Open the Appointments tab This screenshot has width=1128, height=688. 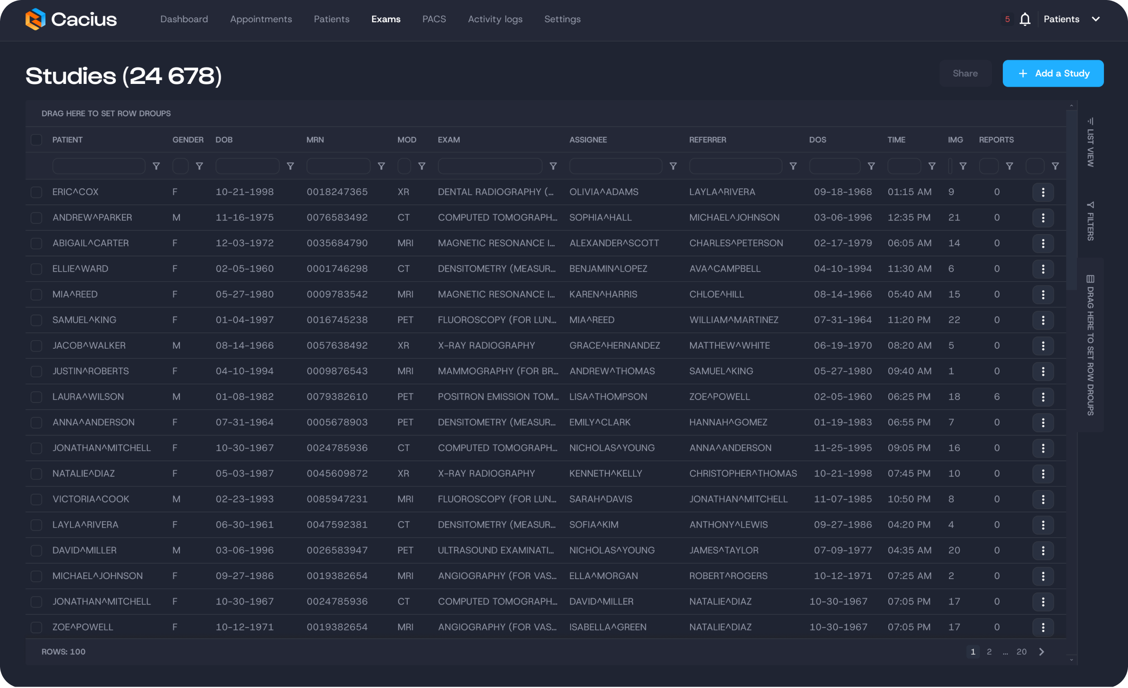click(261, 19)
